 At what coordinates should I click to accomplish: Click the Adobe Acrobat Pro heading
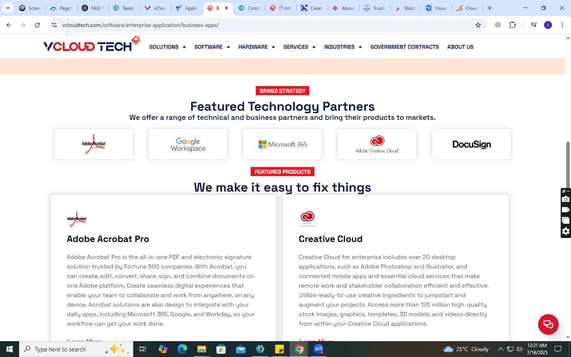coord(108,239)
